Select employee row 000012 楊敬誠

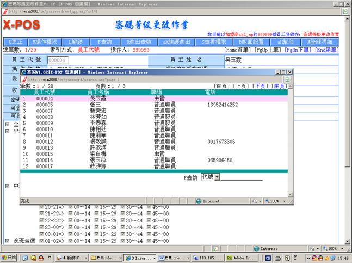click(109, 142)
